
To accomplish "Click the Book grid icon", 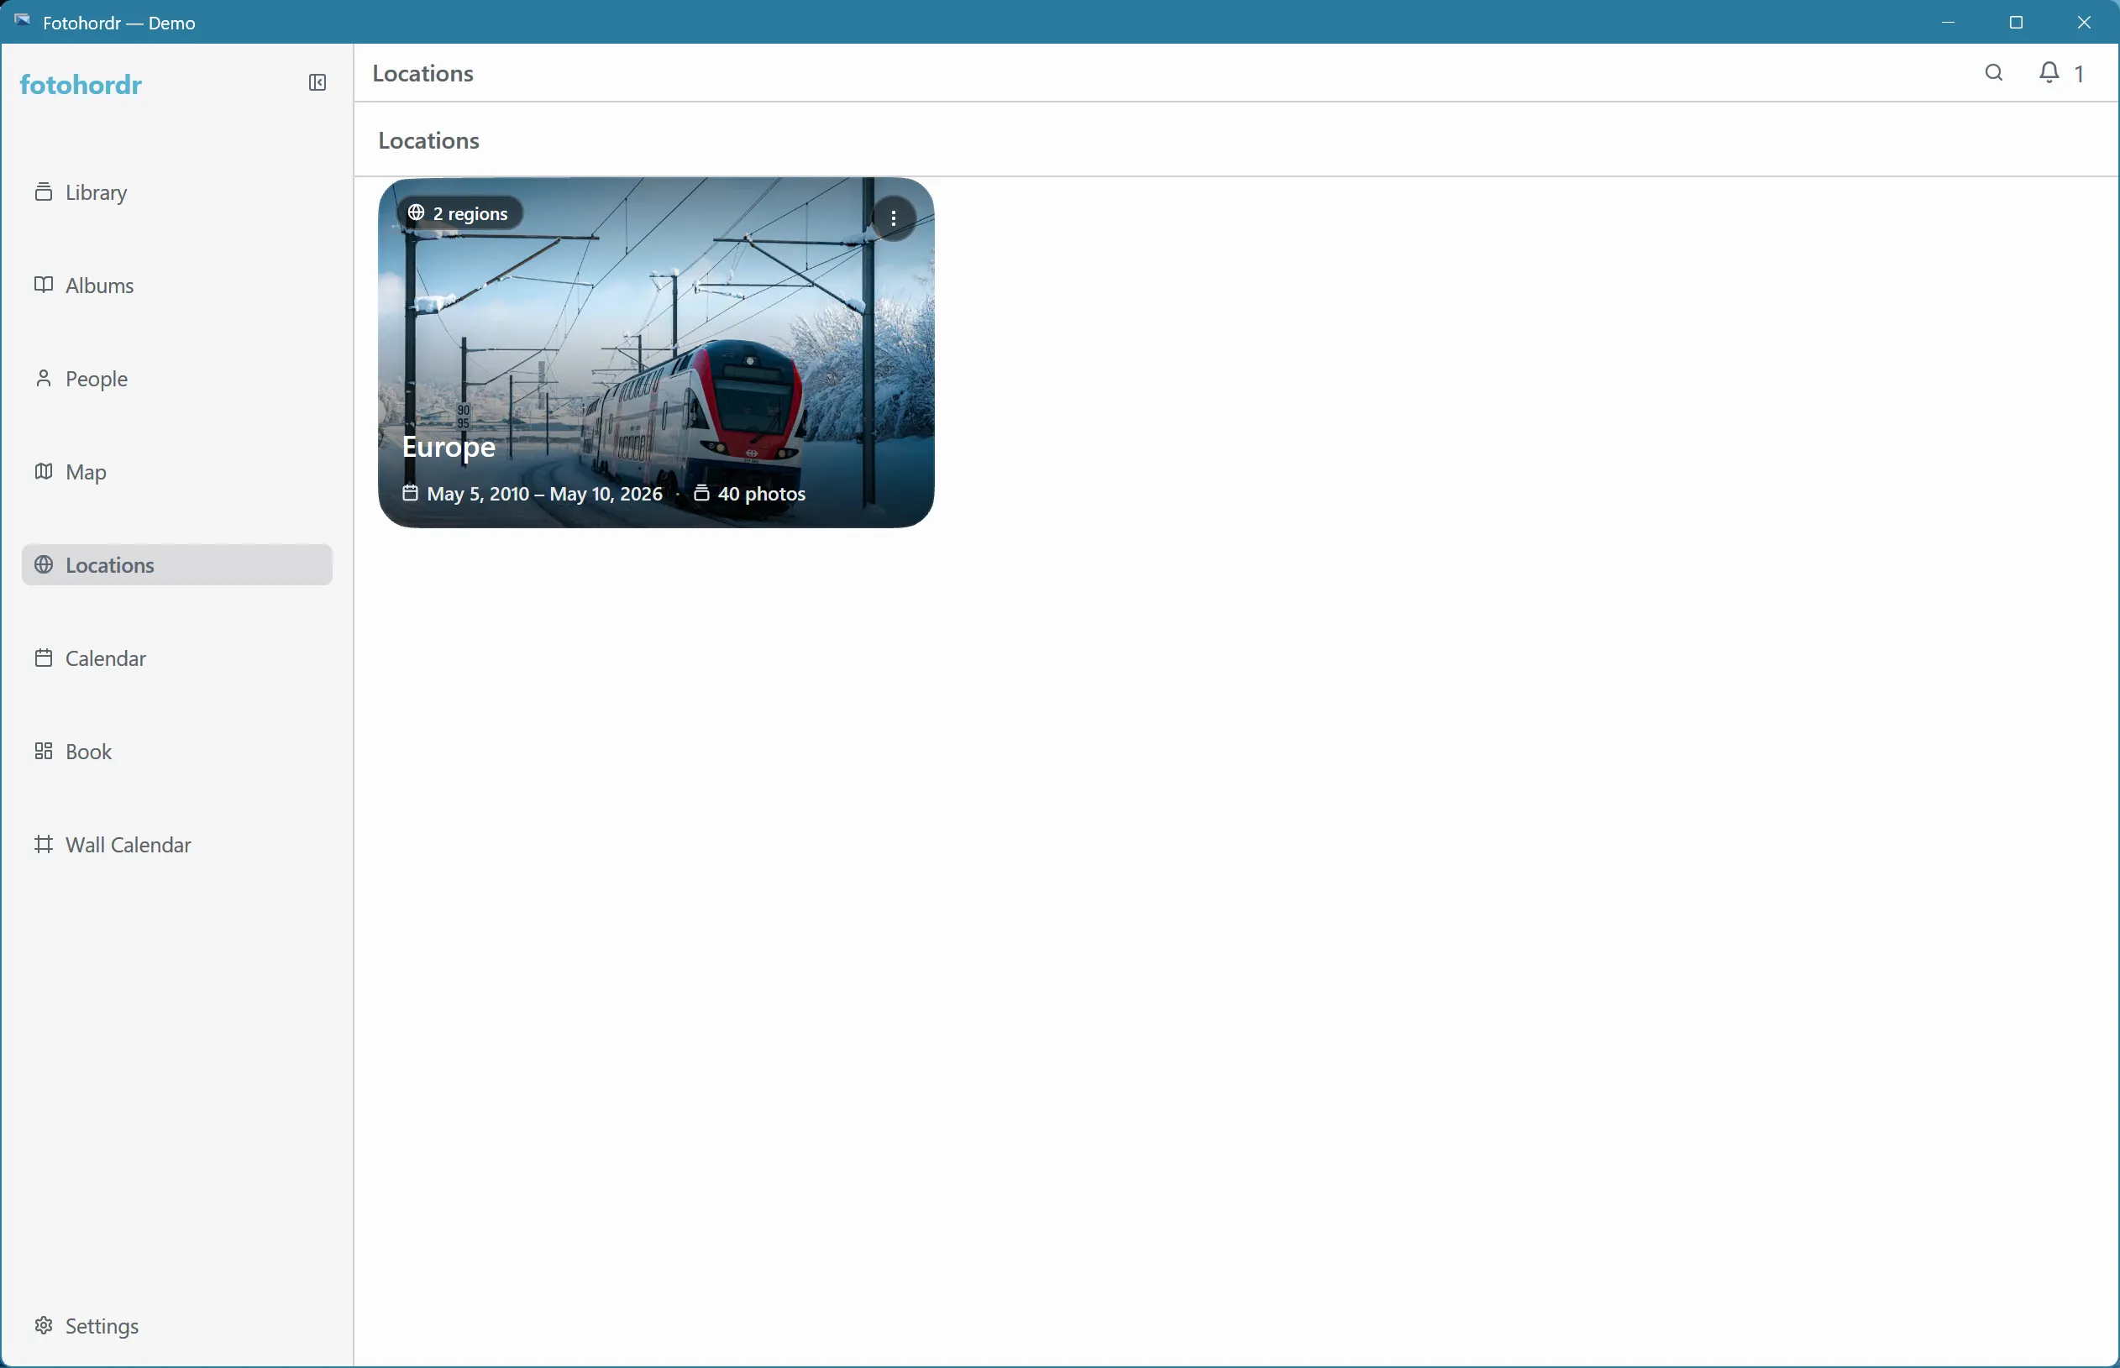I will [x=44, y=752].
